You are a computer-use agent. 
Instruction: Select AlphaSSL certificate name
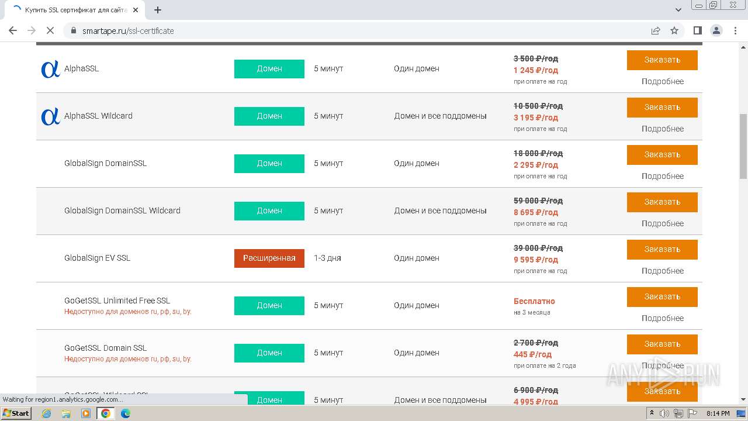coord(81,68)
